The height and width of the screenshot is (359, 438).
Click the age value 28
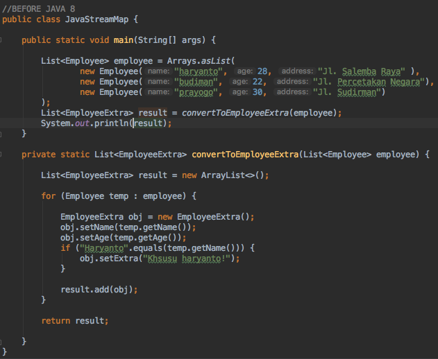point(262,71)
